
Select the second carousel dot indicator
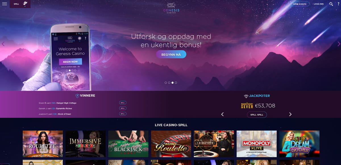pyautogui.click(x=169, y=83)
